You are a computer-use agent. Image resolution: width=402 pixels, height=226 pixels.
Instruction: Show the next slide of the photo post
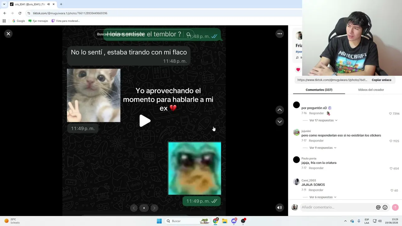click(x=154, y=208)
